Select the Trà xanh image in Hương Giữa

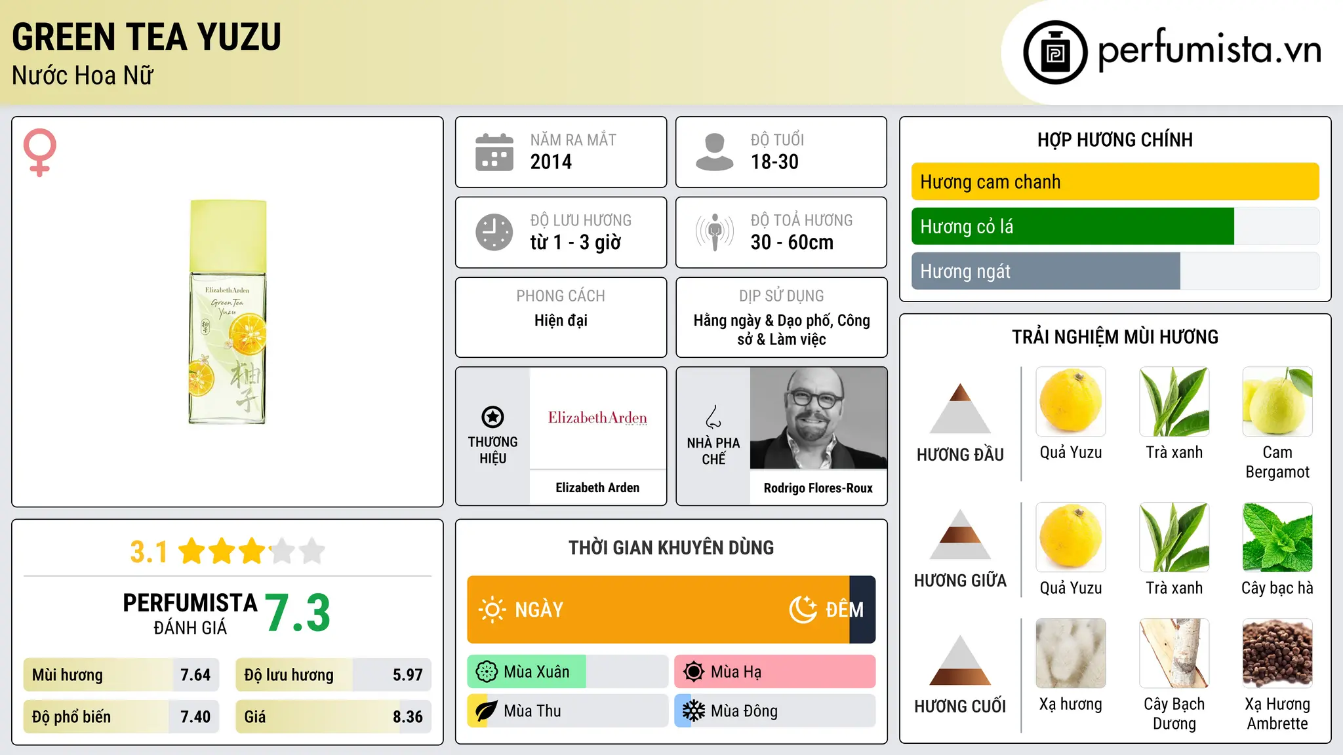pos(1174,537)
